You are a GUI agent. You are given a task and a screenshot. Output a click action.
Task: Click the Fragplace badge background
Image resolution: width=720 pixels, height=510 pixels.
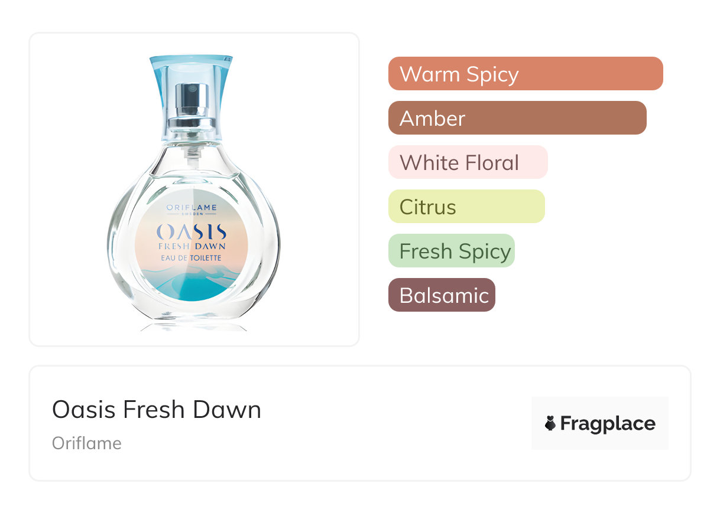600,423
